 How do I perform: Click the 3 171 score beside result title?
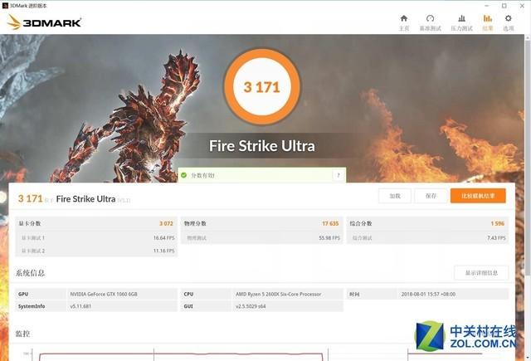(x=30, y=198)
